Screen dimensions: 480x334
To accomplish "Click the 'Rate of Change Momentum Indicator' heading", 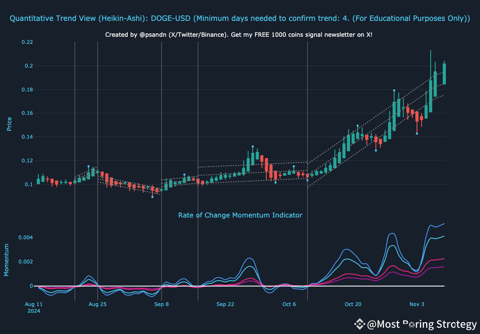I will pyautogui.click(x=240, y=215).
